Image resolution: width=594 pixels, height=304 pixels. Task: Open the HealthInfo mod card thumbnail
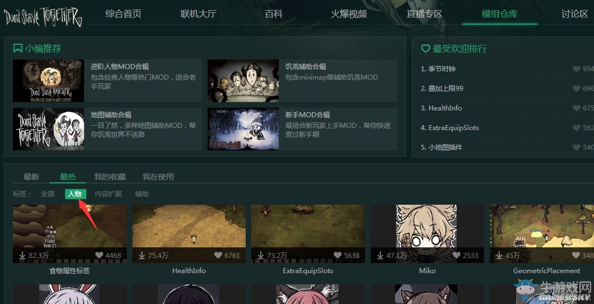188,233
